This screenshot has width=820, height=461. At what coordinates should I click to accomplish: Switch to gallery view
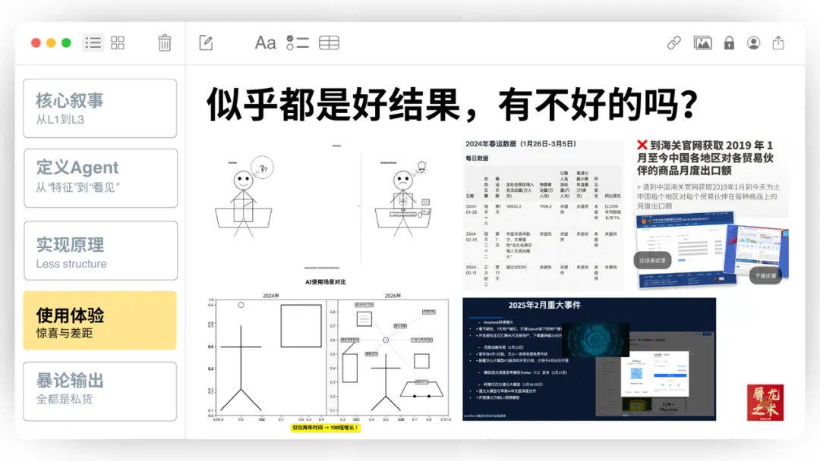[118, 43]
